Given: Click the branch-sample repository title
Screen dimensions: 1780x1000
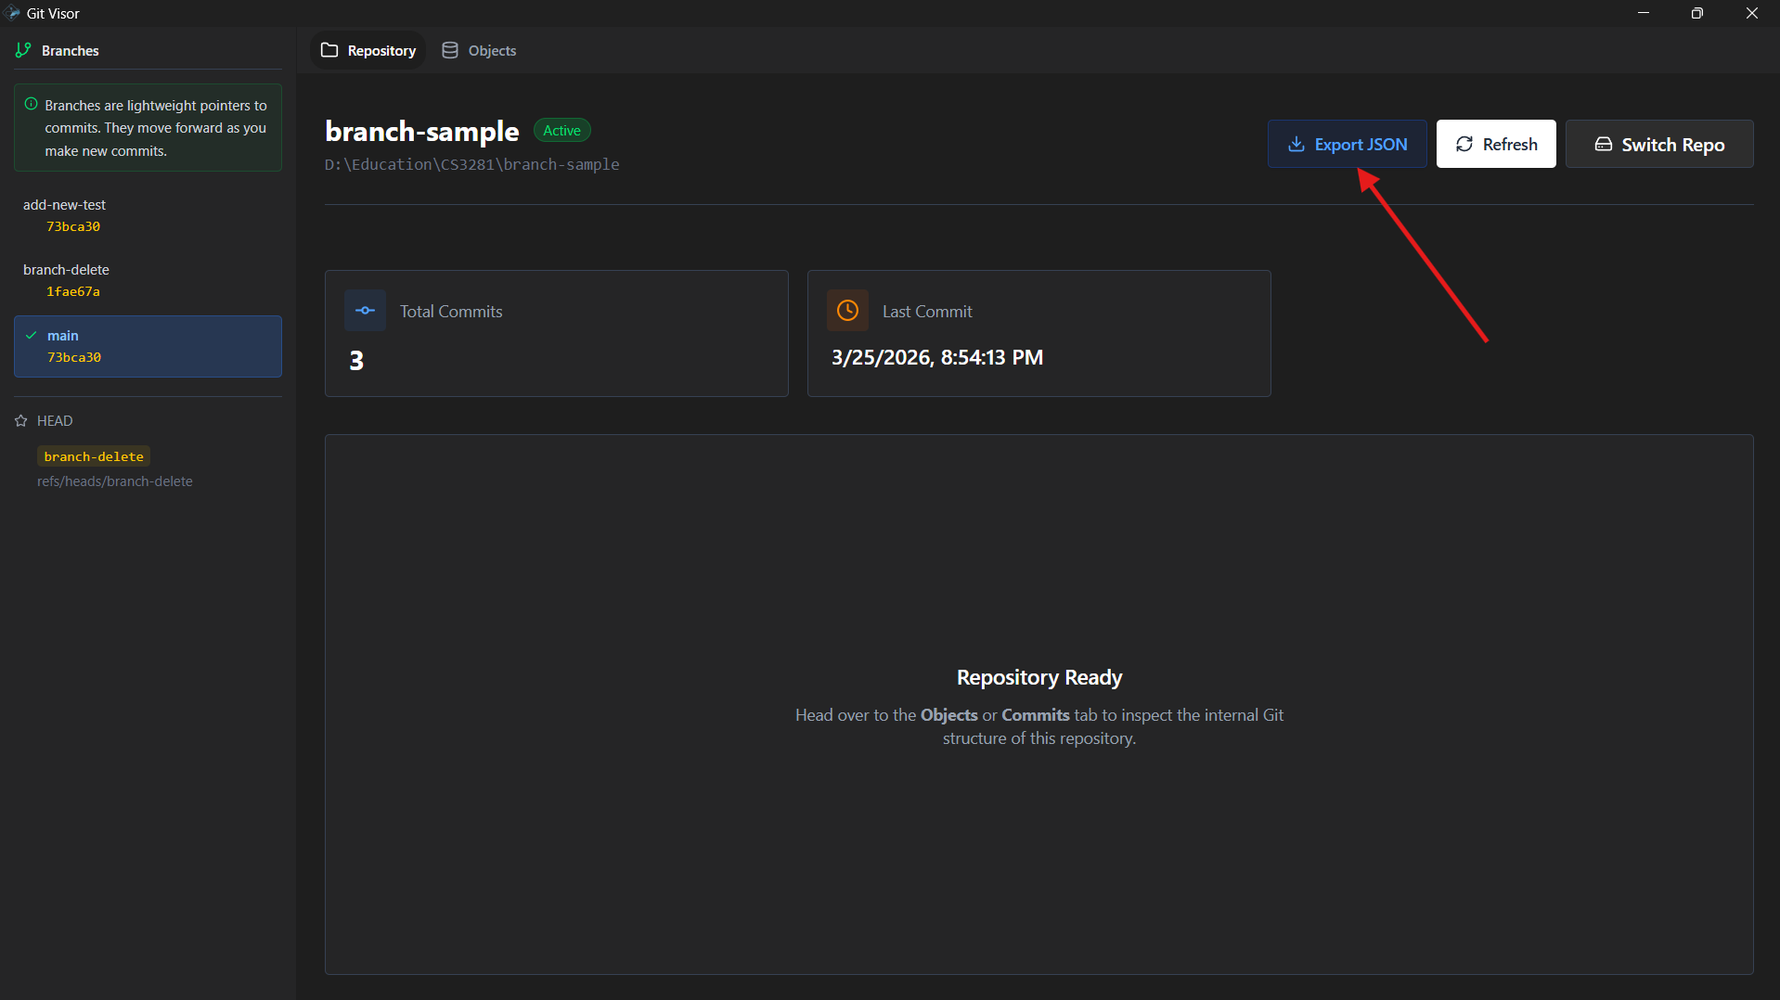Looking at the screenshot, I should coord(422,131).
